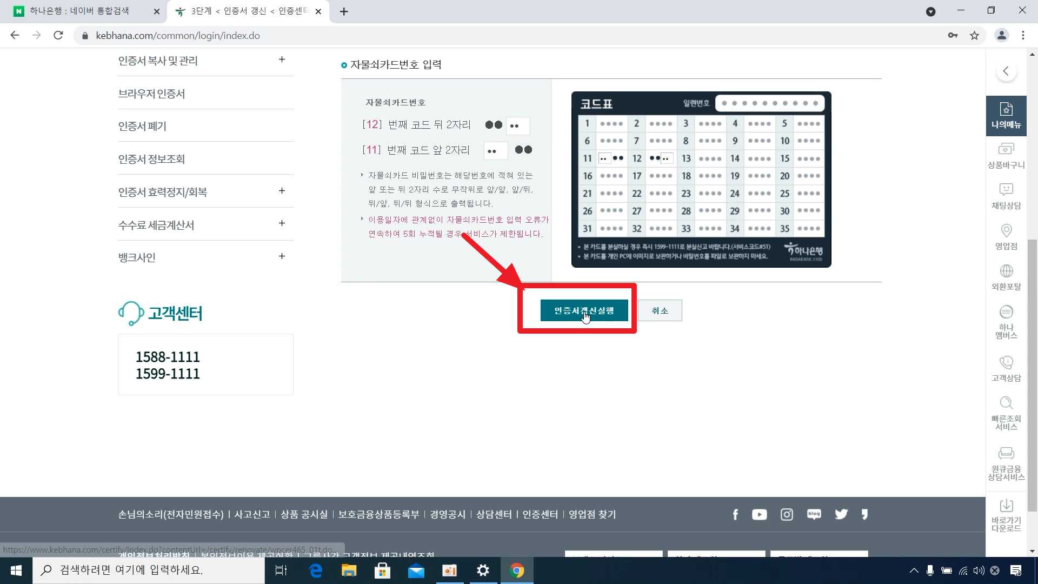Expand 인증서 복사 및 관리 menu
This screenshot has width=1038, height=584.
(x=282, y=59)
